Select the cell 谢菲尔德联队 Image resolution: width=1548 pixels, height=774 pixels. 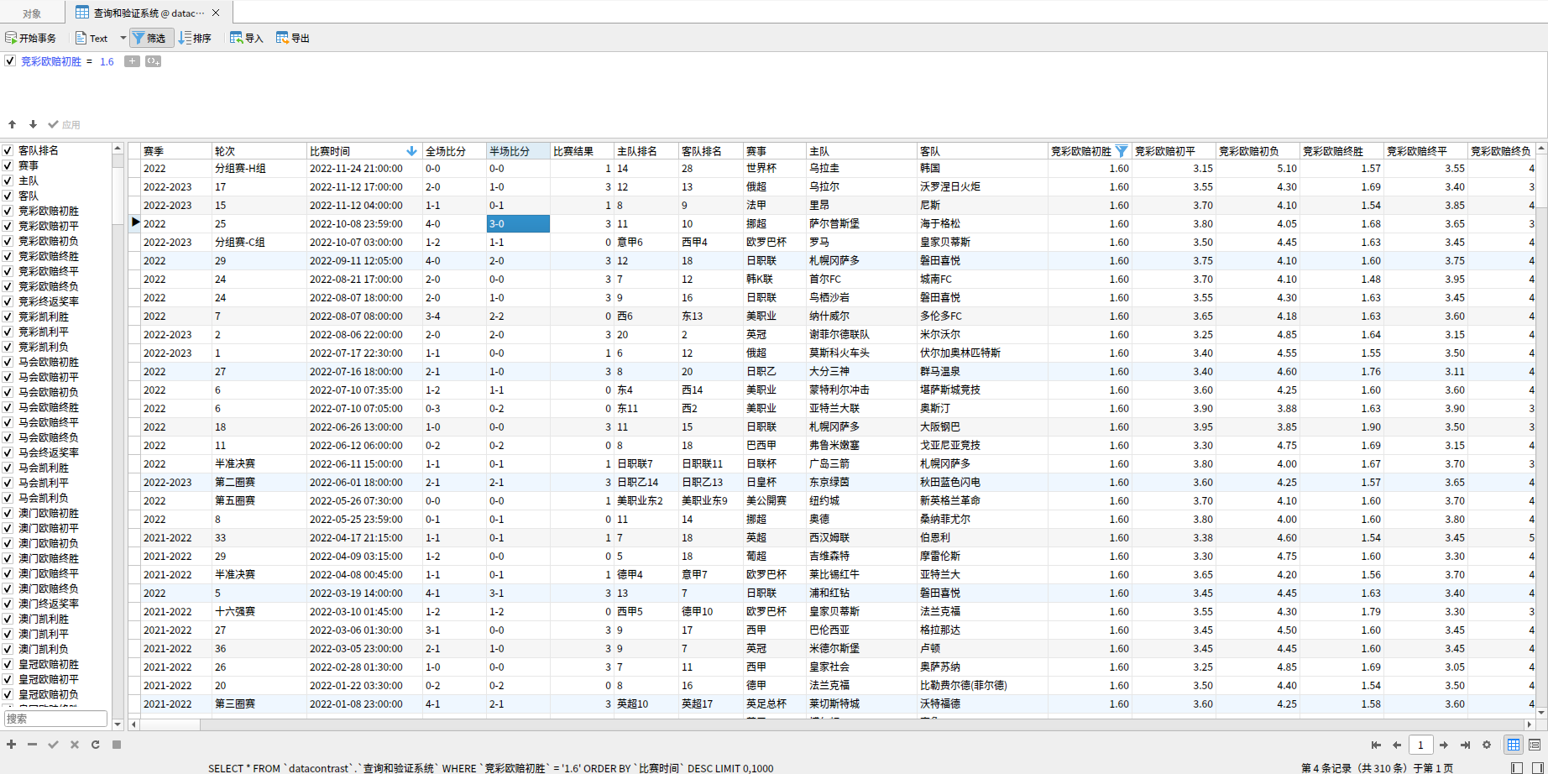[x=860, y=334]
